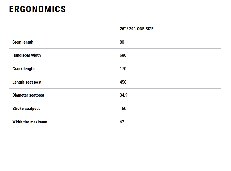The height and width of the screenshot is (171, 231).
Task: Click the tire width value 67
Action: coord(122,122)
